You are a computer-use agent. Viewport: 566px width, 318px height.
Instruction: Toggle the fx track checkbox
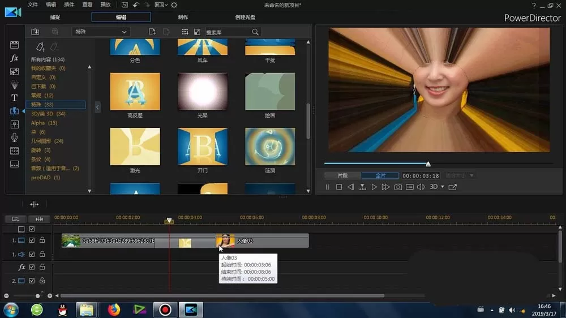[32, 267]
